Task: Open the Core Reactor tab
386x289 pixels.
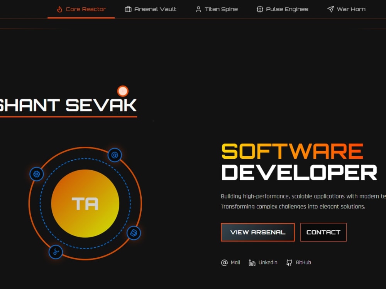Action: tap(81, 9)
